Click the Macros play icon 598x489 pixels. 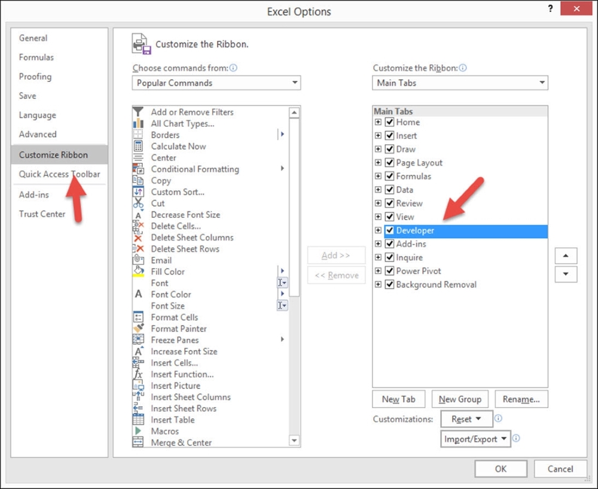point(138,431)
